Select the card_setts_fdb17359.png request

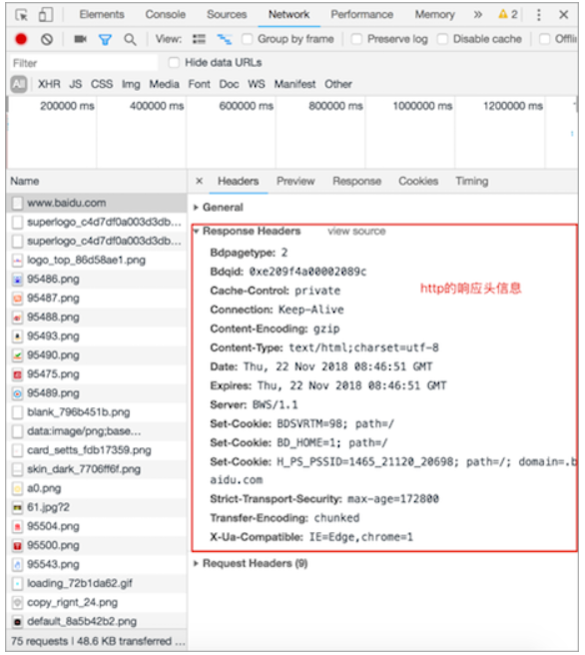pos(97,450)
